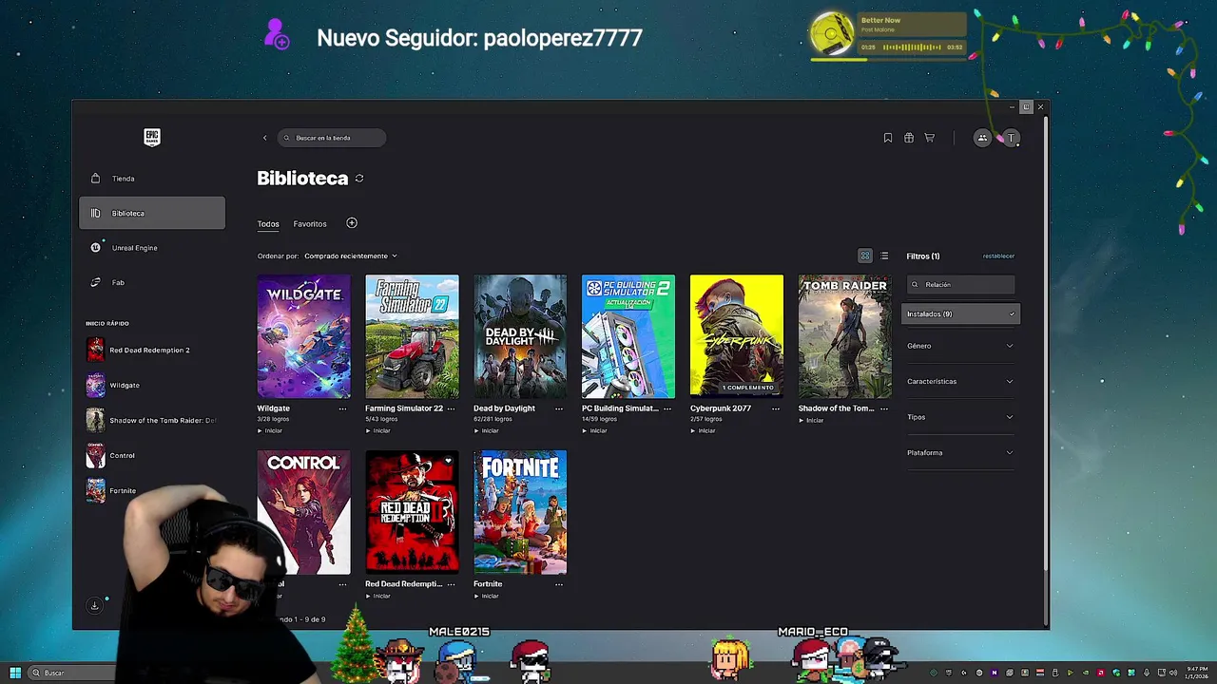Image resolution: width=1217 pixels, height=684 pixels.
Task: Open Wildgate in quick launch list
Action: pos(152,385)
